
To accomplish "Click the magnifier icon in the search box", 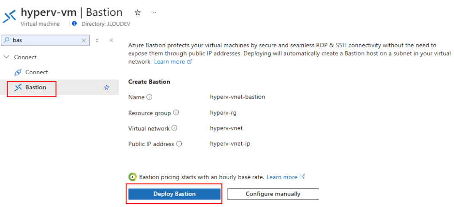I will (x=7, y=40).
